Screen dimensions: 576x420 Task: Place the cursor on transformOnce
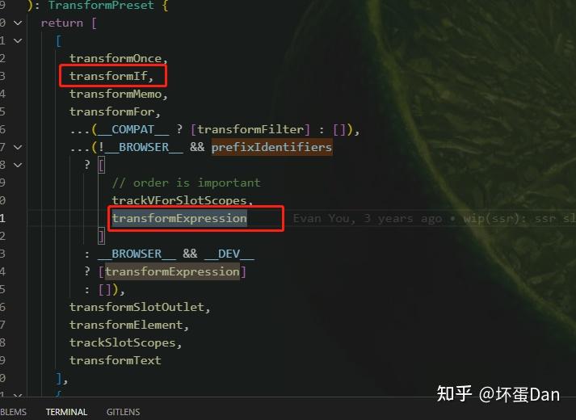tap(116, 58)
